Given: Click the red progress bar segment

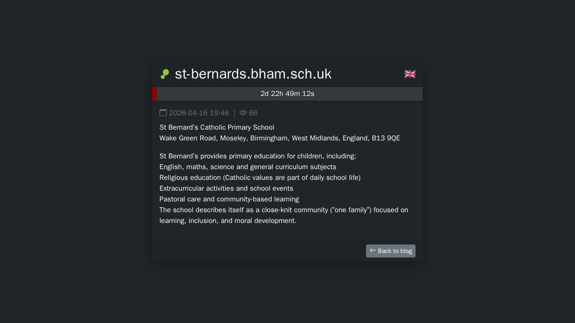Looking at the screenshot, I should [155, 94].
